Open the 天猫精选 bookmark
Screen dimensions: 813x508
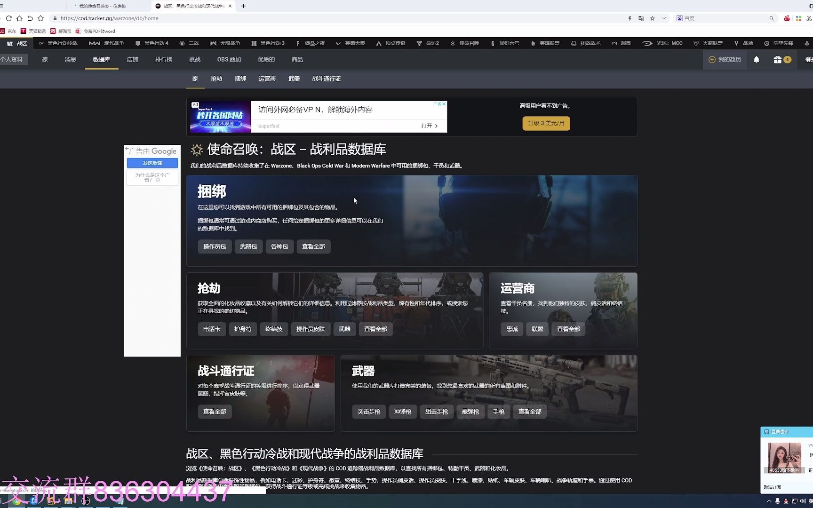coord(33,31)
